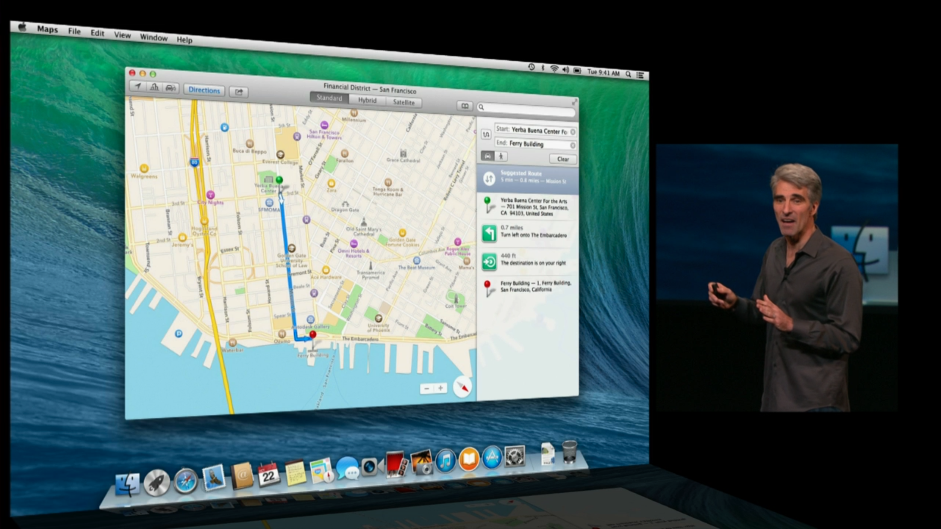
Task: Select walking directions mode
Action: tap(501, 156)
